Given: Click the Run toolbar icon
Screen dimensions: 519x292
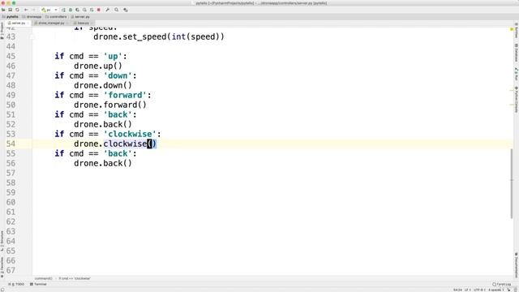Looking at the screenshot, I should (63, 10).
